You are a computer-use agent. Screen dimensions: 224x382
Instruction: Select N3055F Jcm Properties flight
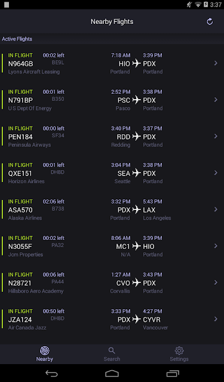[x=112, y=246]
